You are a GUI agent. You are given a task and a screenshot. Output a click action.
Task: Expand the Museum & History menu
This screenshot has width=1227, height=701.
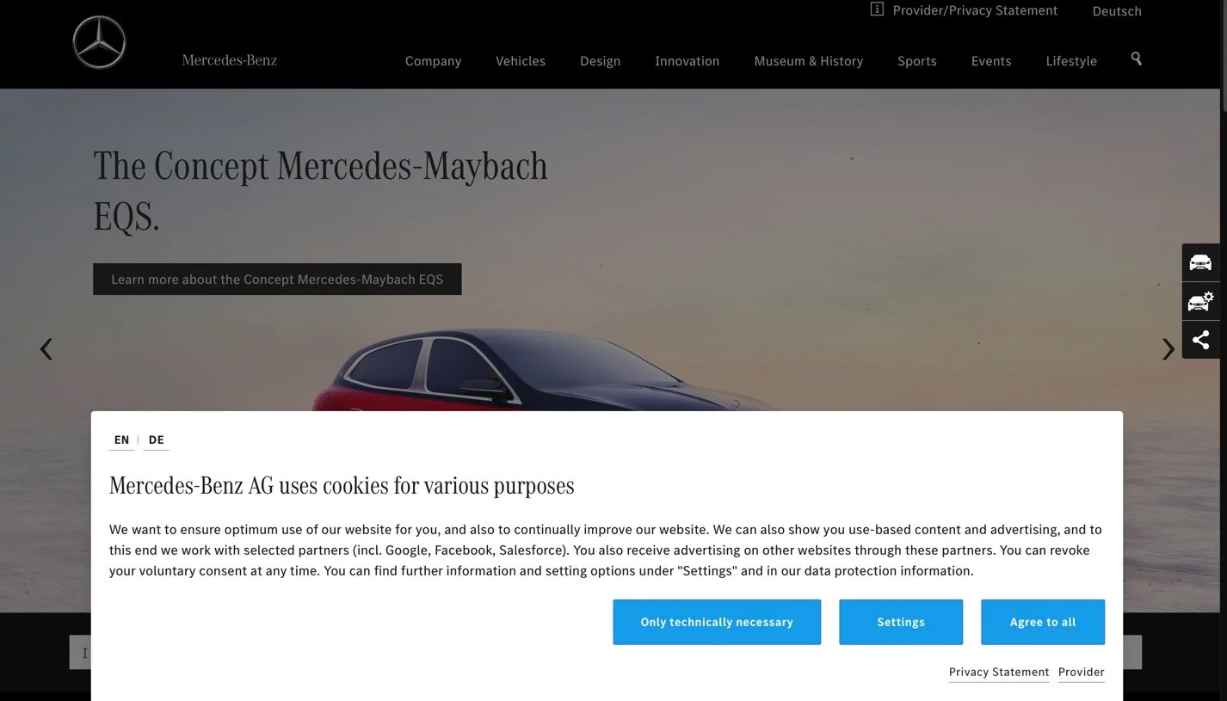(x=809, y=61)
